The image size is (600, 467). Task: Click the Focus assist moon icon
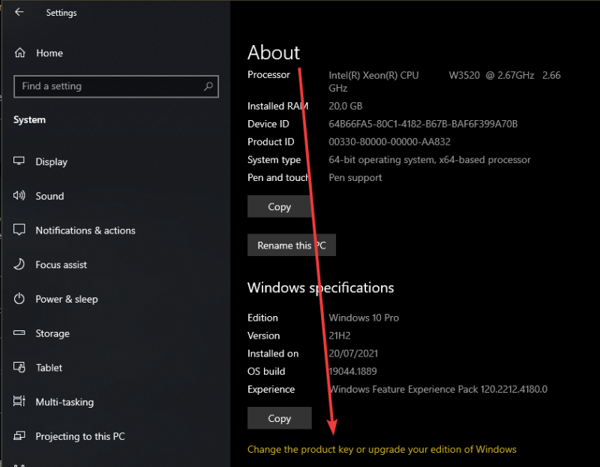tap(19, 264)
